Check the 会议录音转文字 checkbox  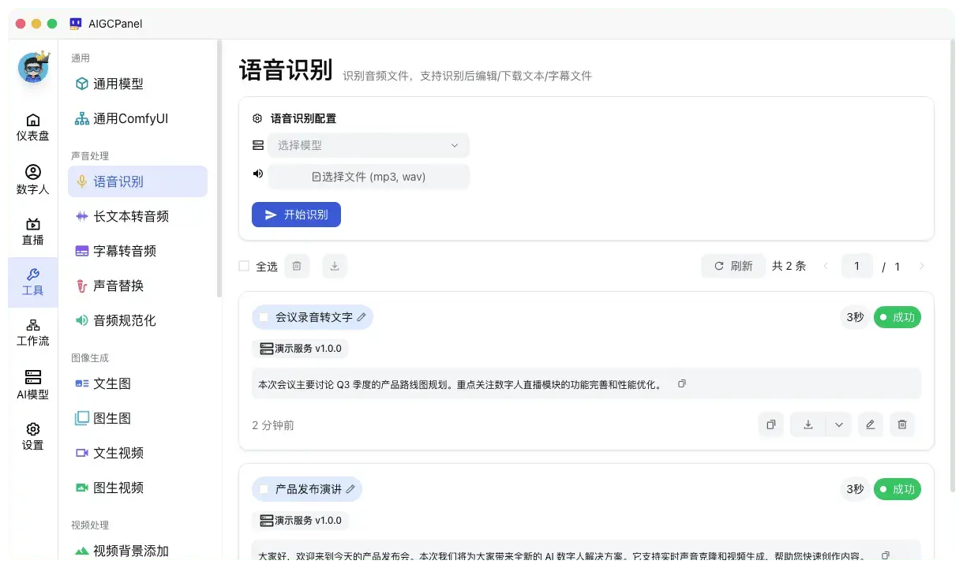click(x=264, y=317)
